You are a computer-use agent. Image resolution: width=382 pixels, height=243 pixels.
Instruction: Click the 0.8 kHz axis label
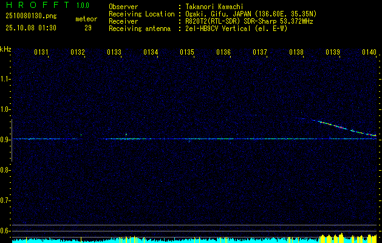5,170
